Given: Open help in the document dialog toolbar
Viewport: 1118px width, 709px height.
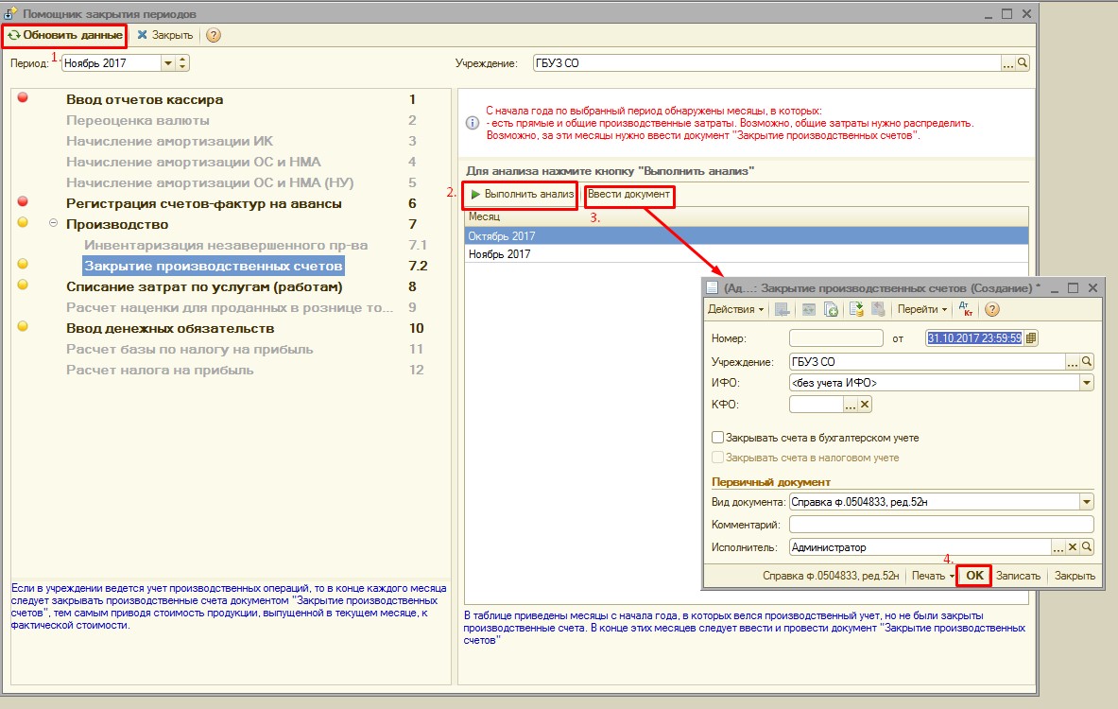Looking at the screenshot, I should click(991, 309).
